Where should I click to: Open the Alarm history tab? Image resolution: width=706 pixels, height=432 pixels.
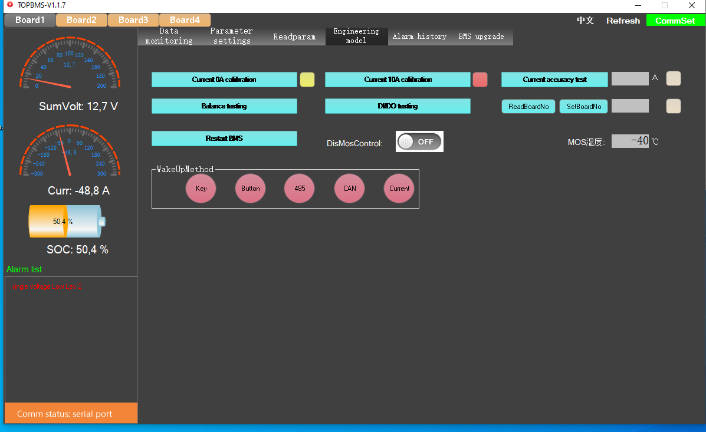click(419, 37)
